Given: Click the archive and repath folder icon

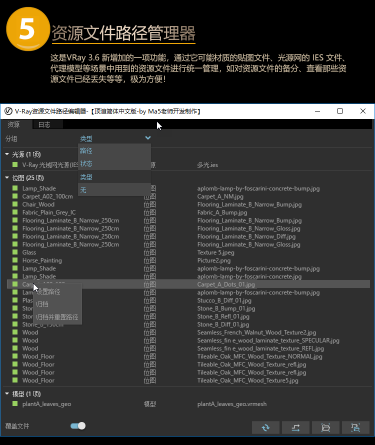Looking at the screenshot, I should 355,427.
